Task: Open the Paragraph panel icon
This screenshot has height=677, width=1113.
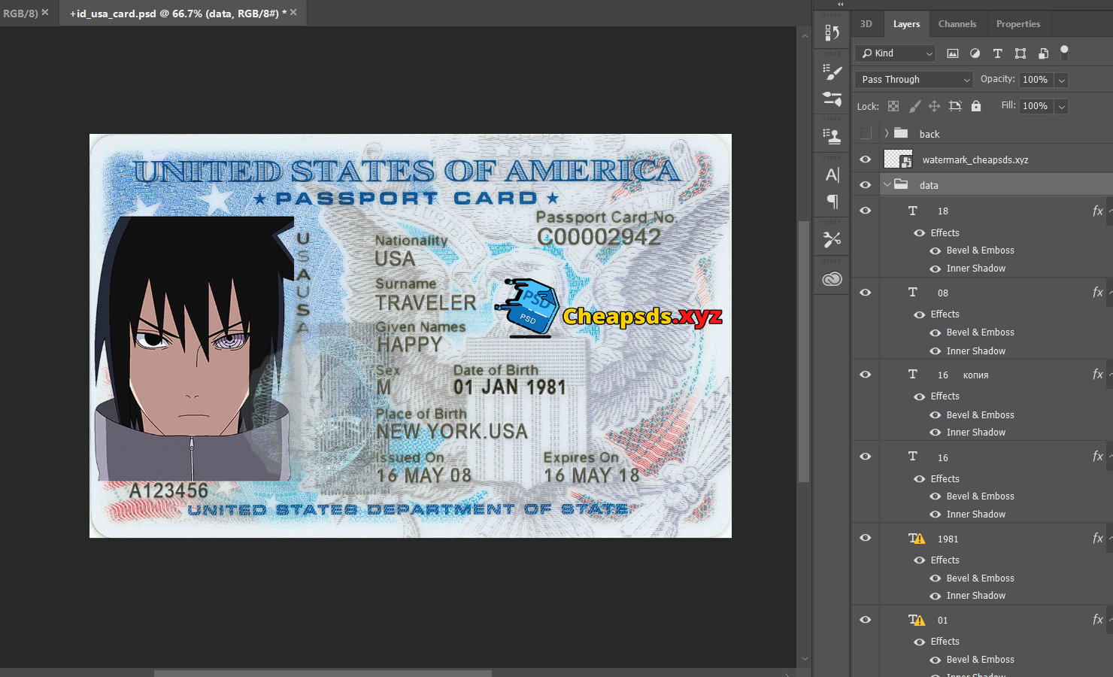Action: [x=832, y=202]
